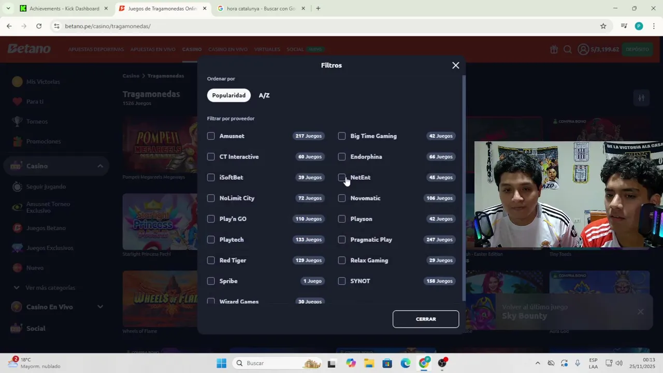The height and width of the screenshot is (373, 663).
Task: Select the Play'n GO checkbox
Action: pos(211,219)
